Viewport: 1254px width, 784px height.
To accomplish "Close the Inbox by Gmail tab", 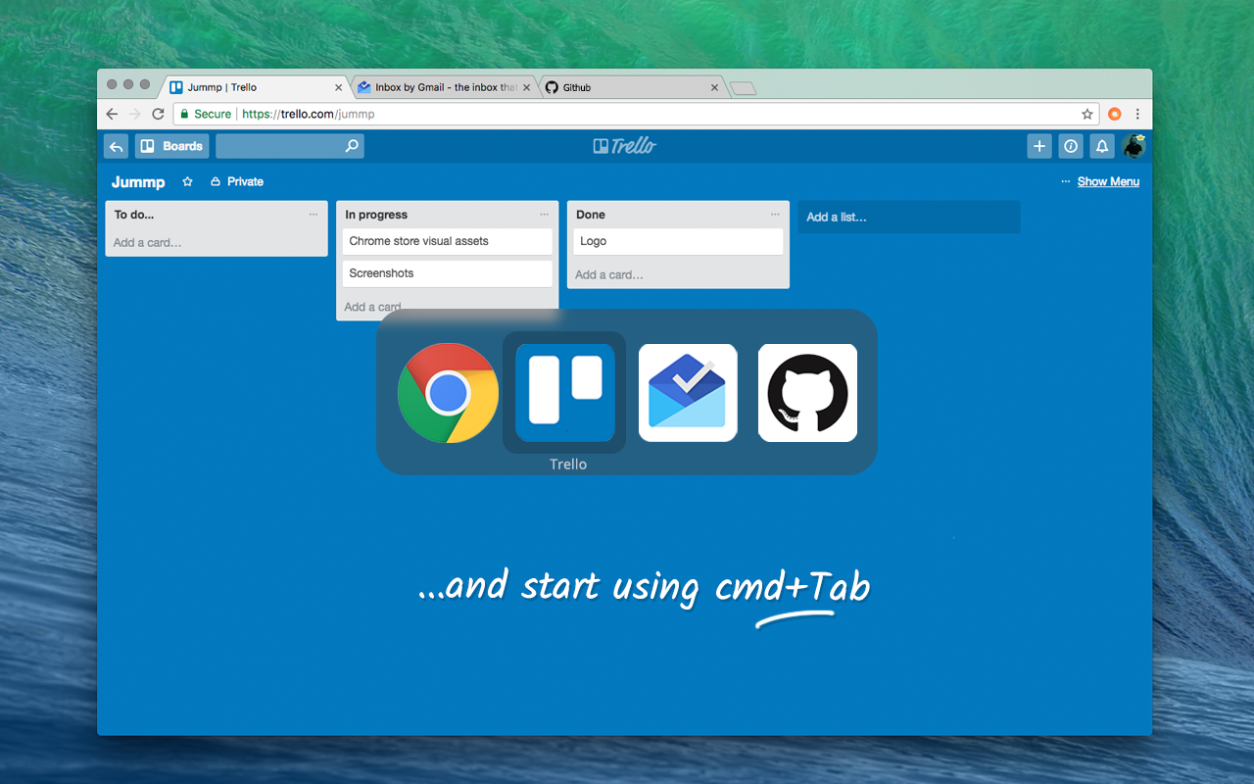I will (526, 87).
